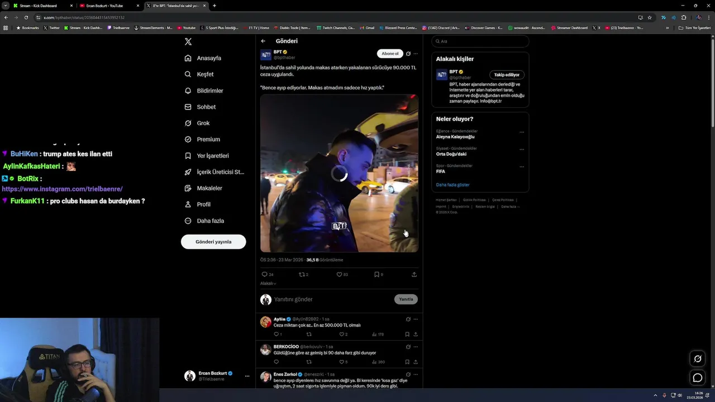View analytics on Aylin's reply
Image resolution: width=715 pixels, height=402 pixels.
(378, 334)
